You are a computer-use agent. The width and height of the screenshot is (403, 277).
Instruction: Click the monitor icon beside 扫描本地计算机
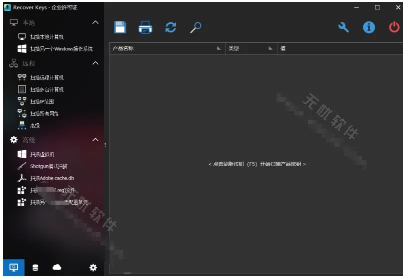click(22, 37)
